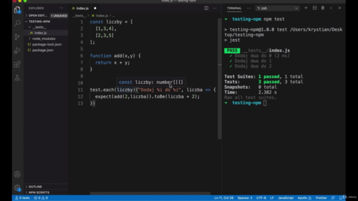Open the Test beaker view
The width and height of the screenshot is (358, 201).
click(17, 78)
